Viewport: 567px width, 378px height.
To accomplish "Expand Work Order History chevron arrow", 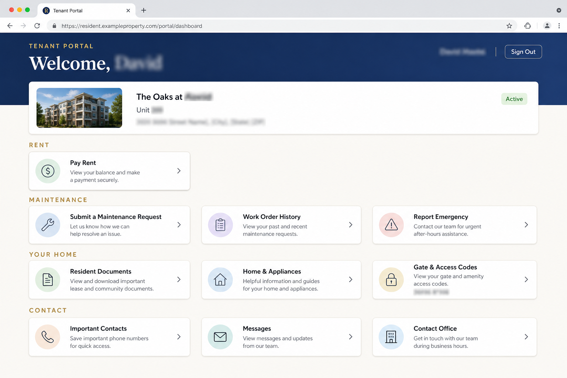I will (x=351, y=225).
